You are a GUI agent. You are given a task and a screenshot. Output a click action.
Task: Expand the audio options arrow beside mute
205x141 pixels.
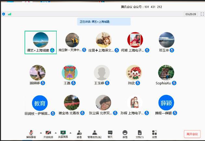tap(41, 133)
